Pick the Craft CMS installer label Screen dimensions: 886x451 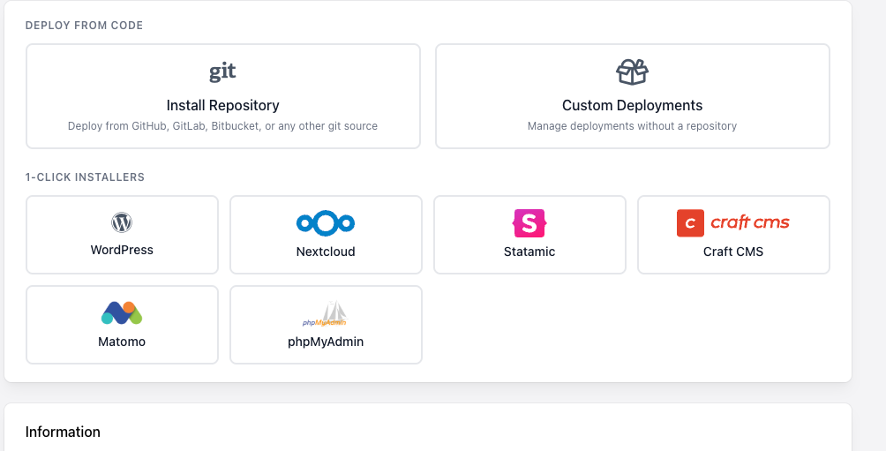[733, 252]
